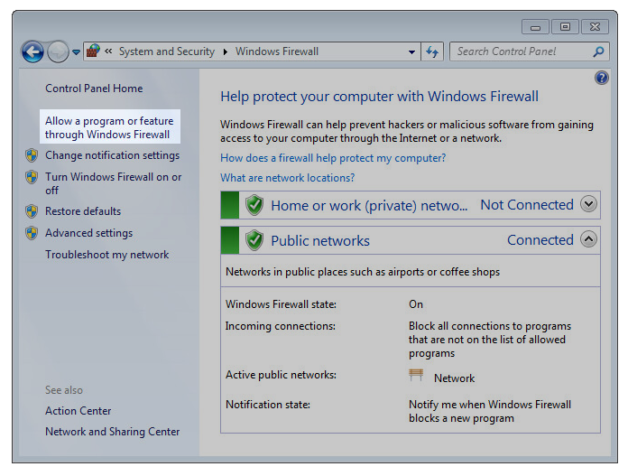This screenshot has width=628, height=476.
Task: Click 'Networks in public places' description
Action: [x=363, y=272]
